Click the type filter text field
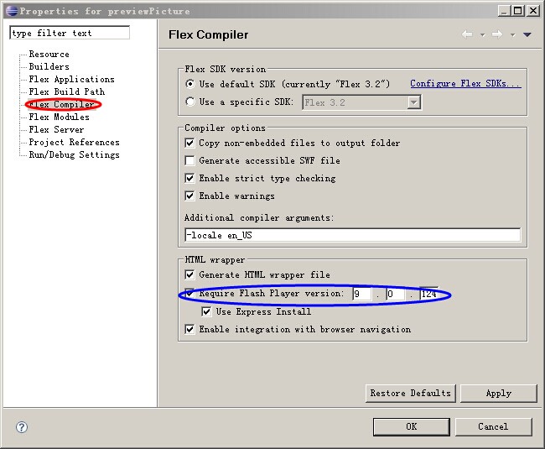 (70, 33)
